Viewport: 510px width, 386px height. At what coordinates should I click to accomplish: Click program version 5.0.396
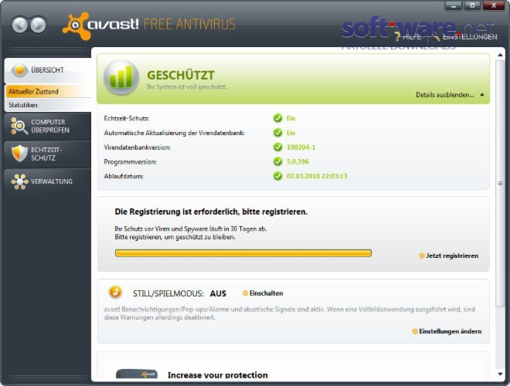[x=297, y=161]
